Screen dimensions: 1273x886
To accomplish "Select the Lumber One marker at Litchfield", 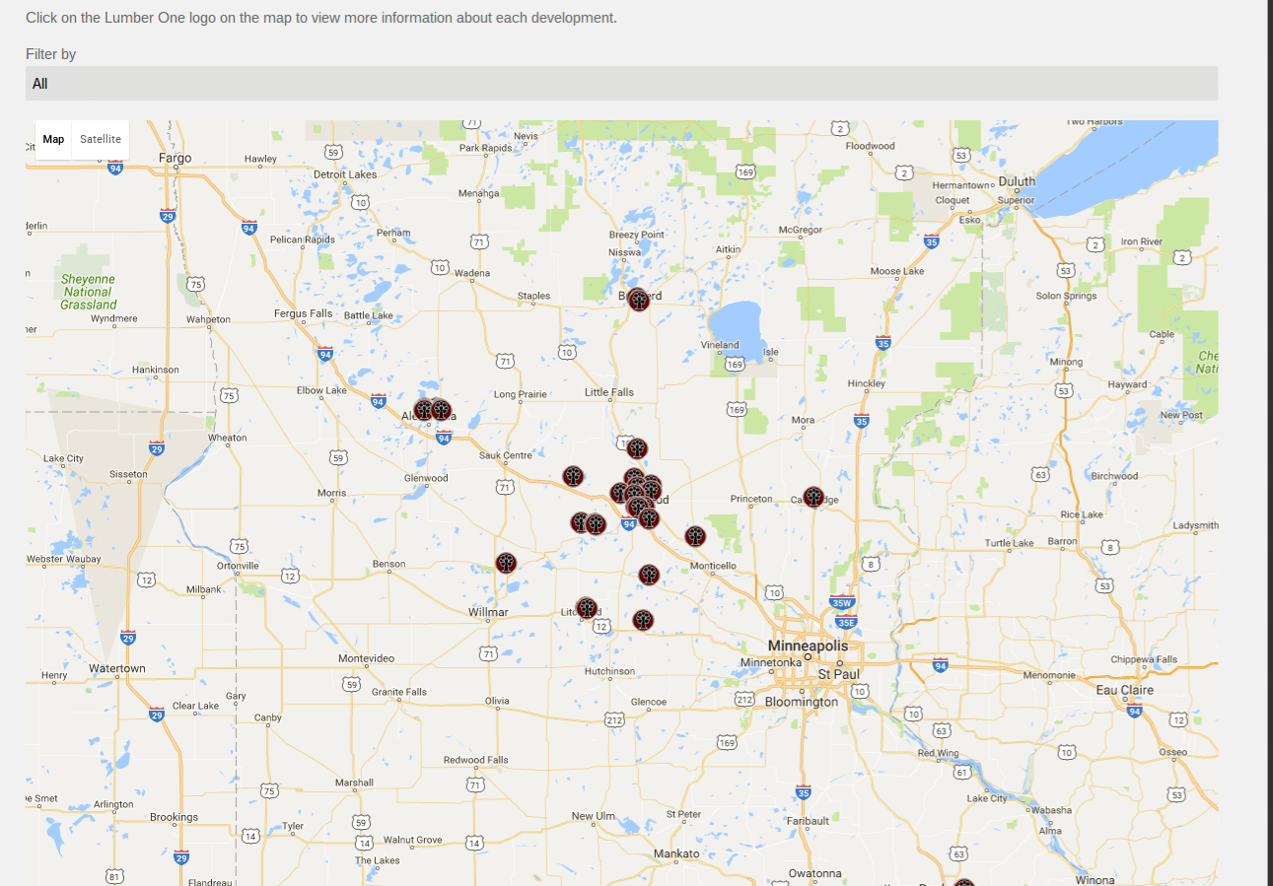I will (x=587, y=608).
